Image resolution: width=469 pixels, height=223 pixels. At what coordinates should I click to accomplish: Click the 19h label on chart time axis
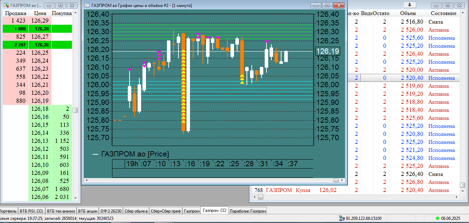[132, 164]
